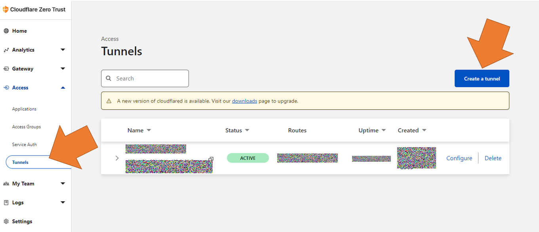This screenshot has width=539, height=232.
Task: Click the Logs document icon
Action: (x=6, y=202)
